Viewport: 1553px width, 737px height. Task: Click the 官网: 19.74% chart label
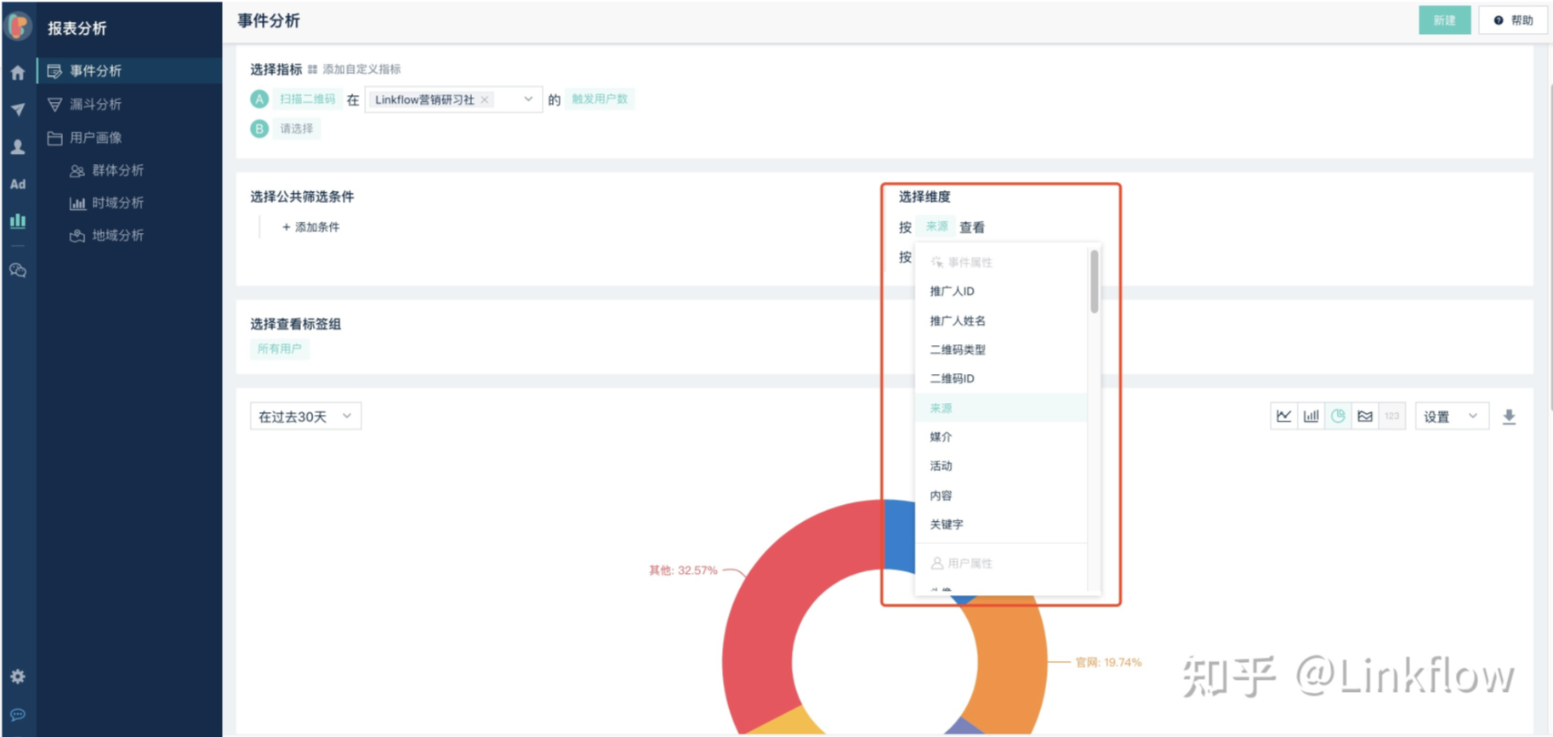[x=1108, y=662]
